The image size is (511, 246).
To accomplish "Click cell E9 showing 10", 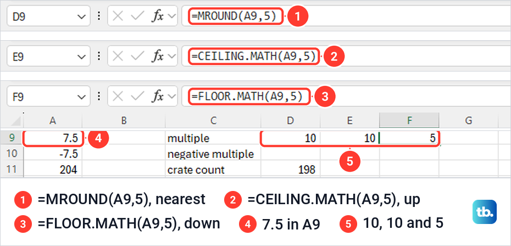I will 349,138.
